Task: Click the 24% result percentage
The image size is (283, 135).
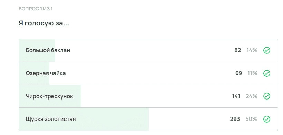Action: [x=251, y=96]
